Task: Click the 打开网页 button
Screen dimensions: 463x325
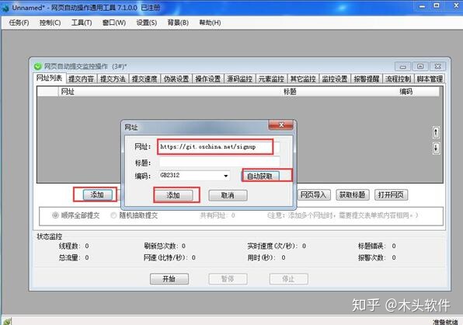Action: click(391, 194)
